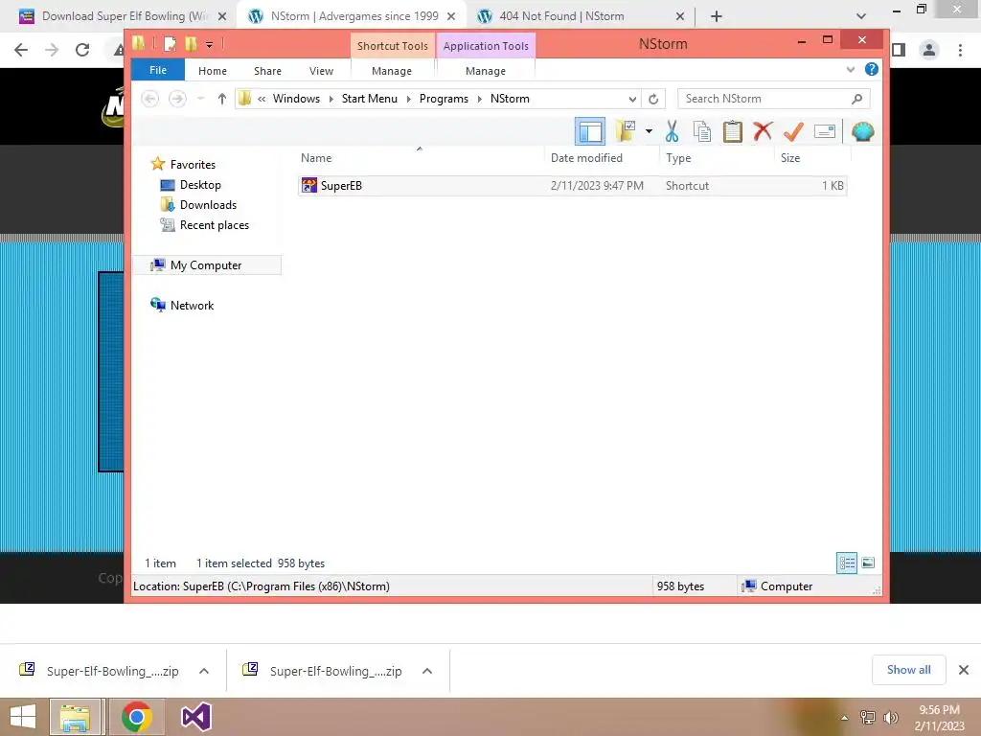This screenshot has width=981, height=736.
Task: Expand the arrow after Windows breadcrumb
Action: 331,99
